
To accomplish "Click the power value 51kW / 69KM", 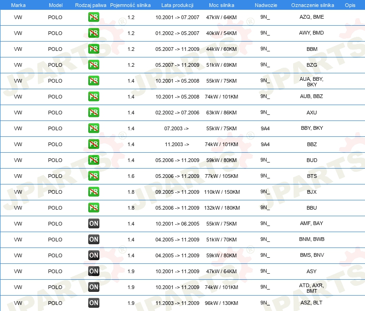I will click(x=221, y=65).
